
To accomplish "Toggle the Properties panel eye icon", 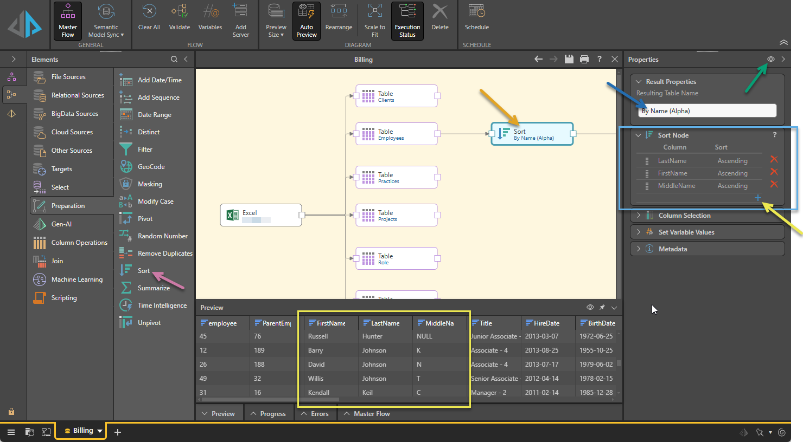I will pyautogui.click(x=770, y=59).
